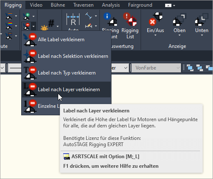Switch to the Rigging ribbon tab

(x=13, y=5)
